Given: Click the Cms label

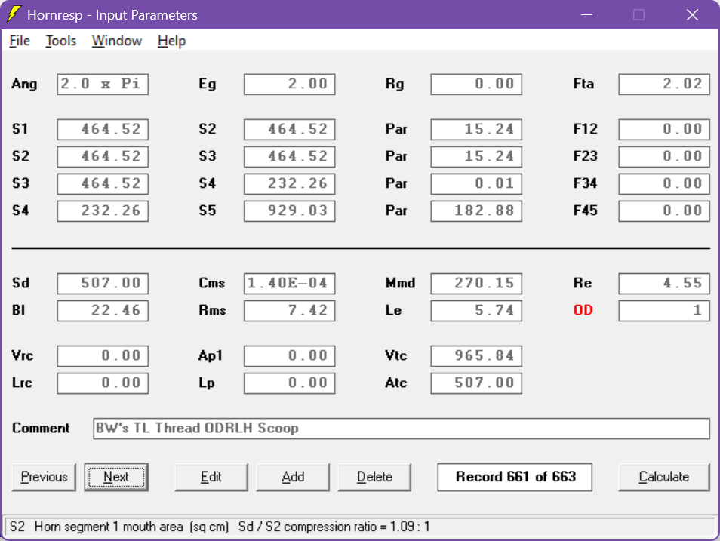Looking at the screenshot, I should coord(211,283).
